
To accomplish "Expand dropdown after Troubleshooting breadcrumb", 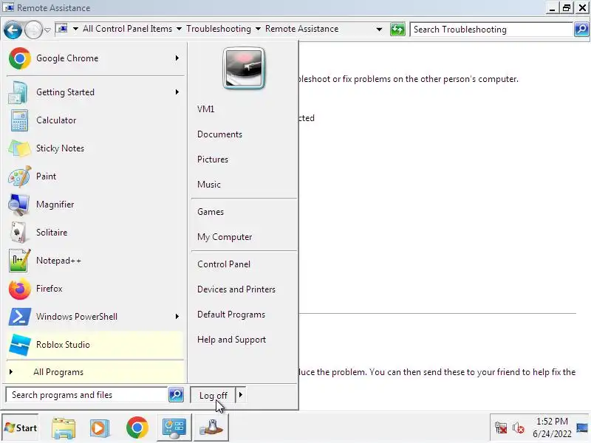I will pyautogui.click(x=258, y=29).
